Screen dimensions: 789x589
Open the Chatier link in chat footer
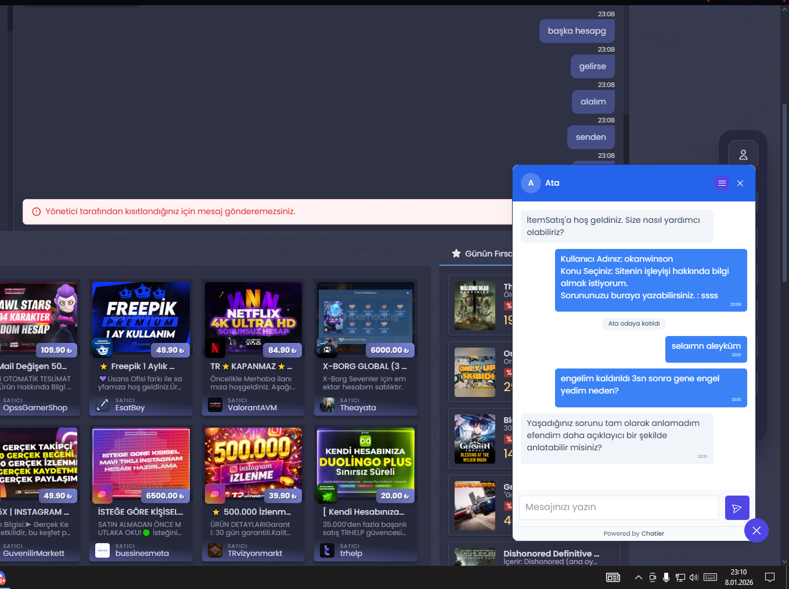[x=653, y=534]
